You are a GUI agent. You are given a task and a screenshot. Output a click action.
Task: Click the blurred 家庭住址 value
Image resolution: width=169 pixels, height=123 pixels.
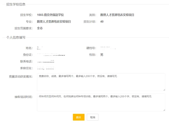pos(46,68)
